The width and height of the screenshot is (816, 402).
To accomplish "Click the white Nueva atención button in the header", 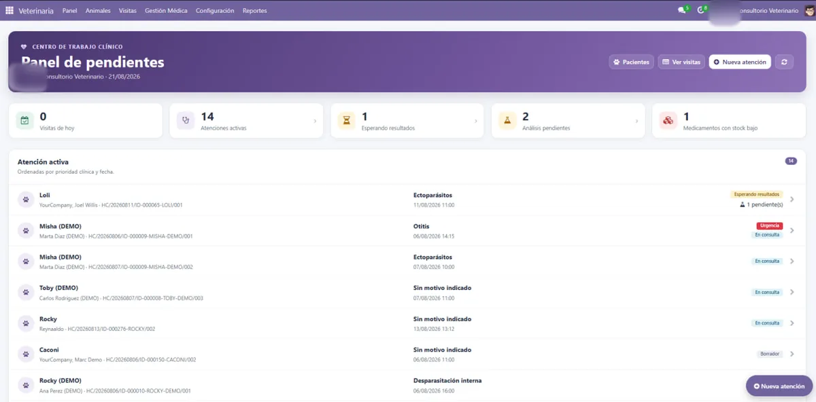I will [x=740, y=62].
